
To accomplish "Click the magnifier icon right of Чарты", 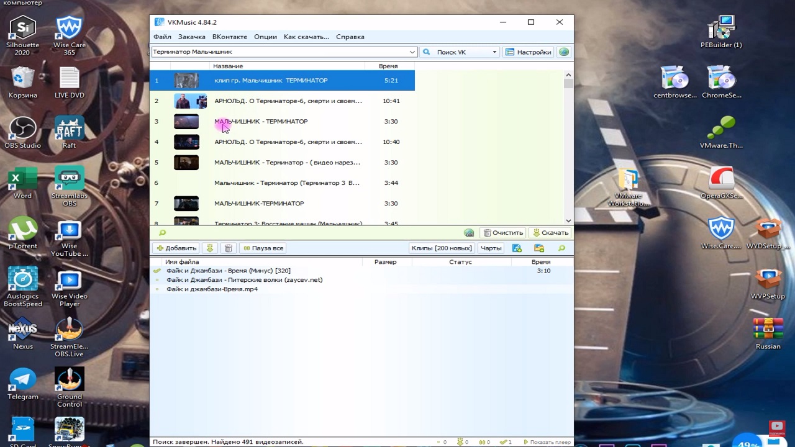I will [561, 248].
